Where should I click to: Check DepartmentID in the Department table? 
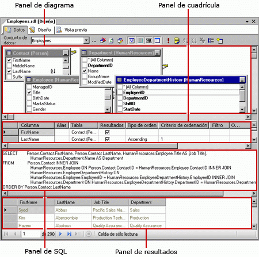(85, 66)
